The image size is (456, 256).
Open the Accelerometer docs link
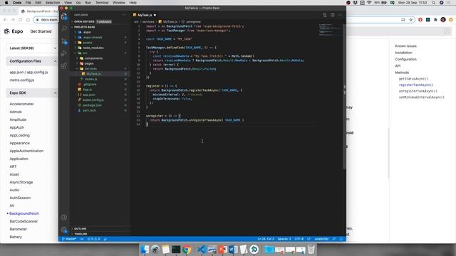[21, 104]
